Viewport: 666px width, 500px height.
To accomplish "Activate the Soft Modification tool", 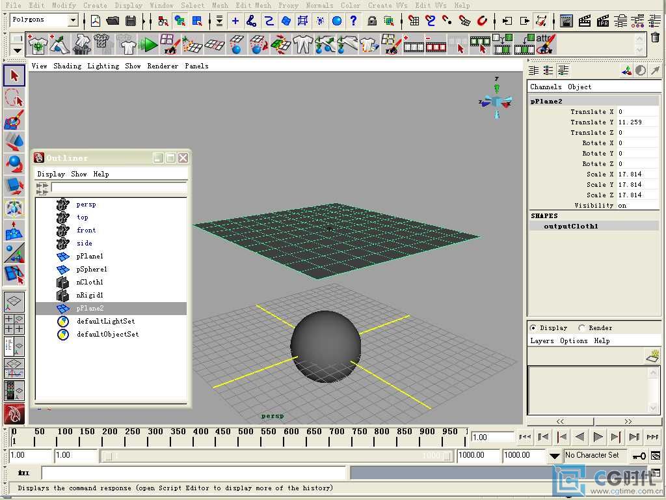I will coord(14,230).
